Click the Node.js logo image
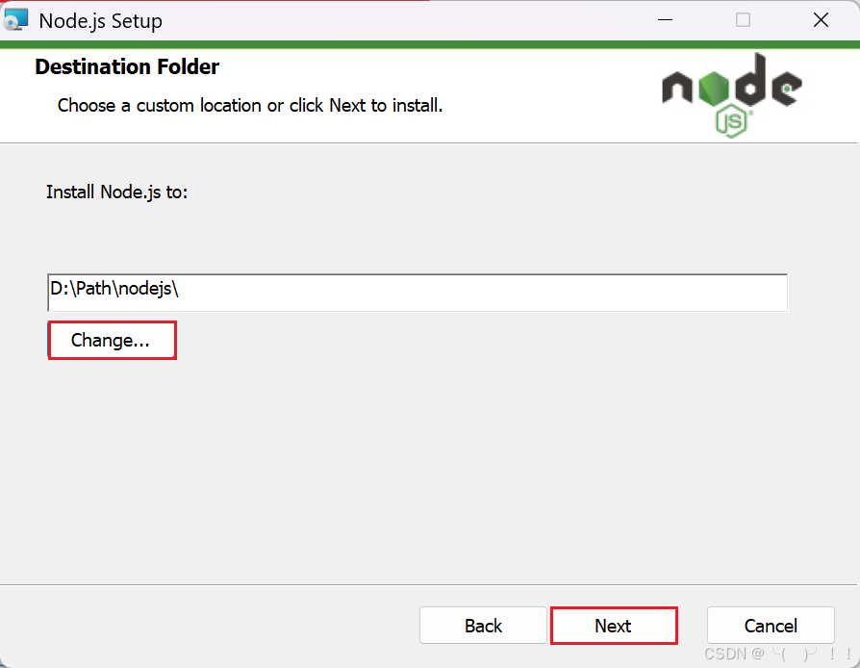This screenshot has height=668, width=860. coord(732,94)
